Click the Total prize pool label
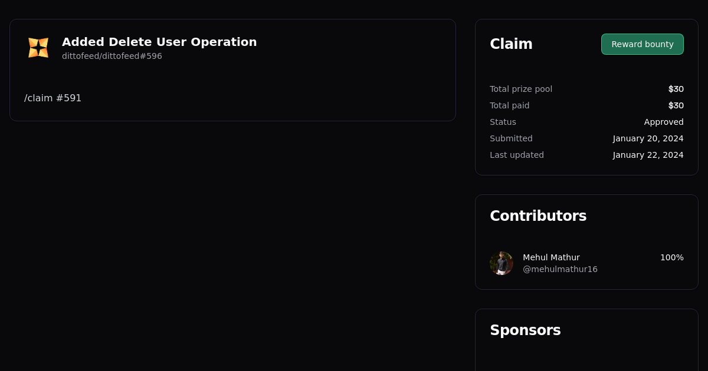 point(521,89)
